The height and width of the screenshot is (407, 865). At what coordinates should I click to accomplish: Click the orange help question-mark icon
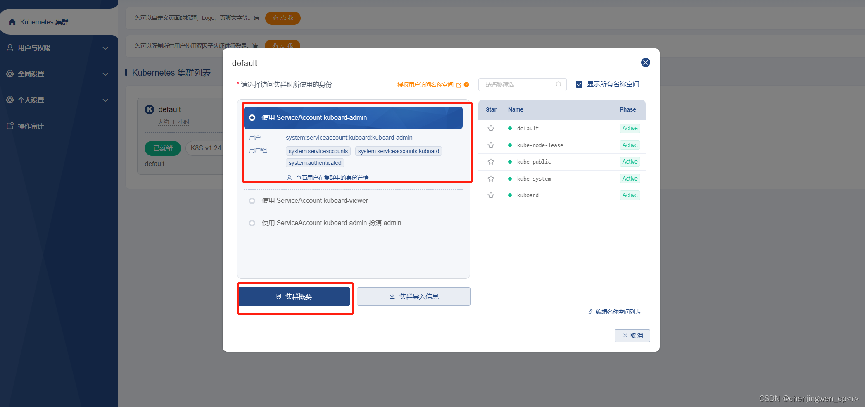click(x=466, y=85)
